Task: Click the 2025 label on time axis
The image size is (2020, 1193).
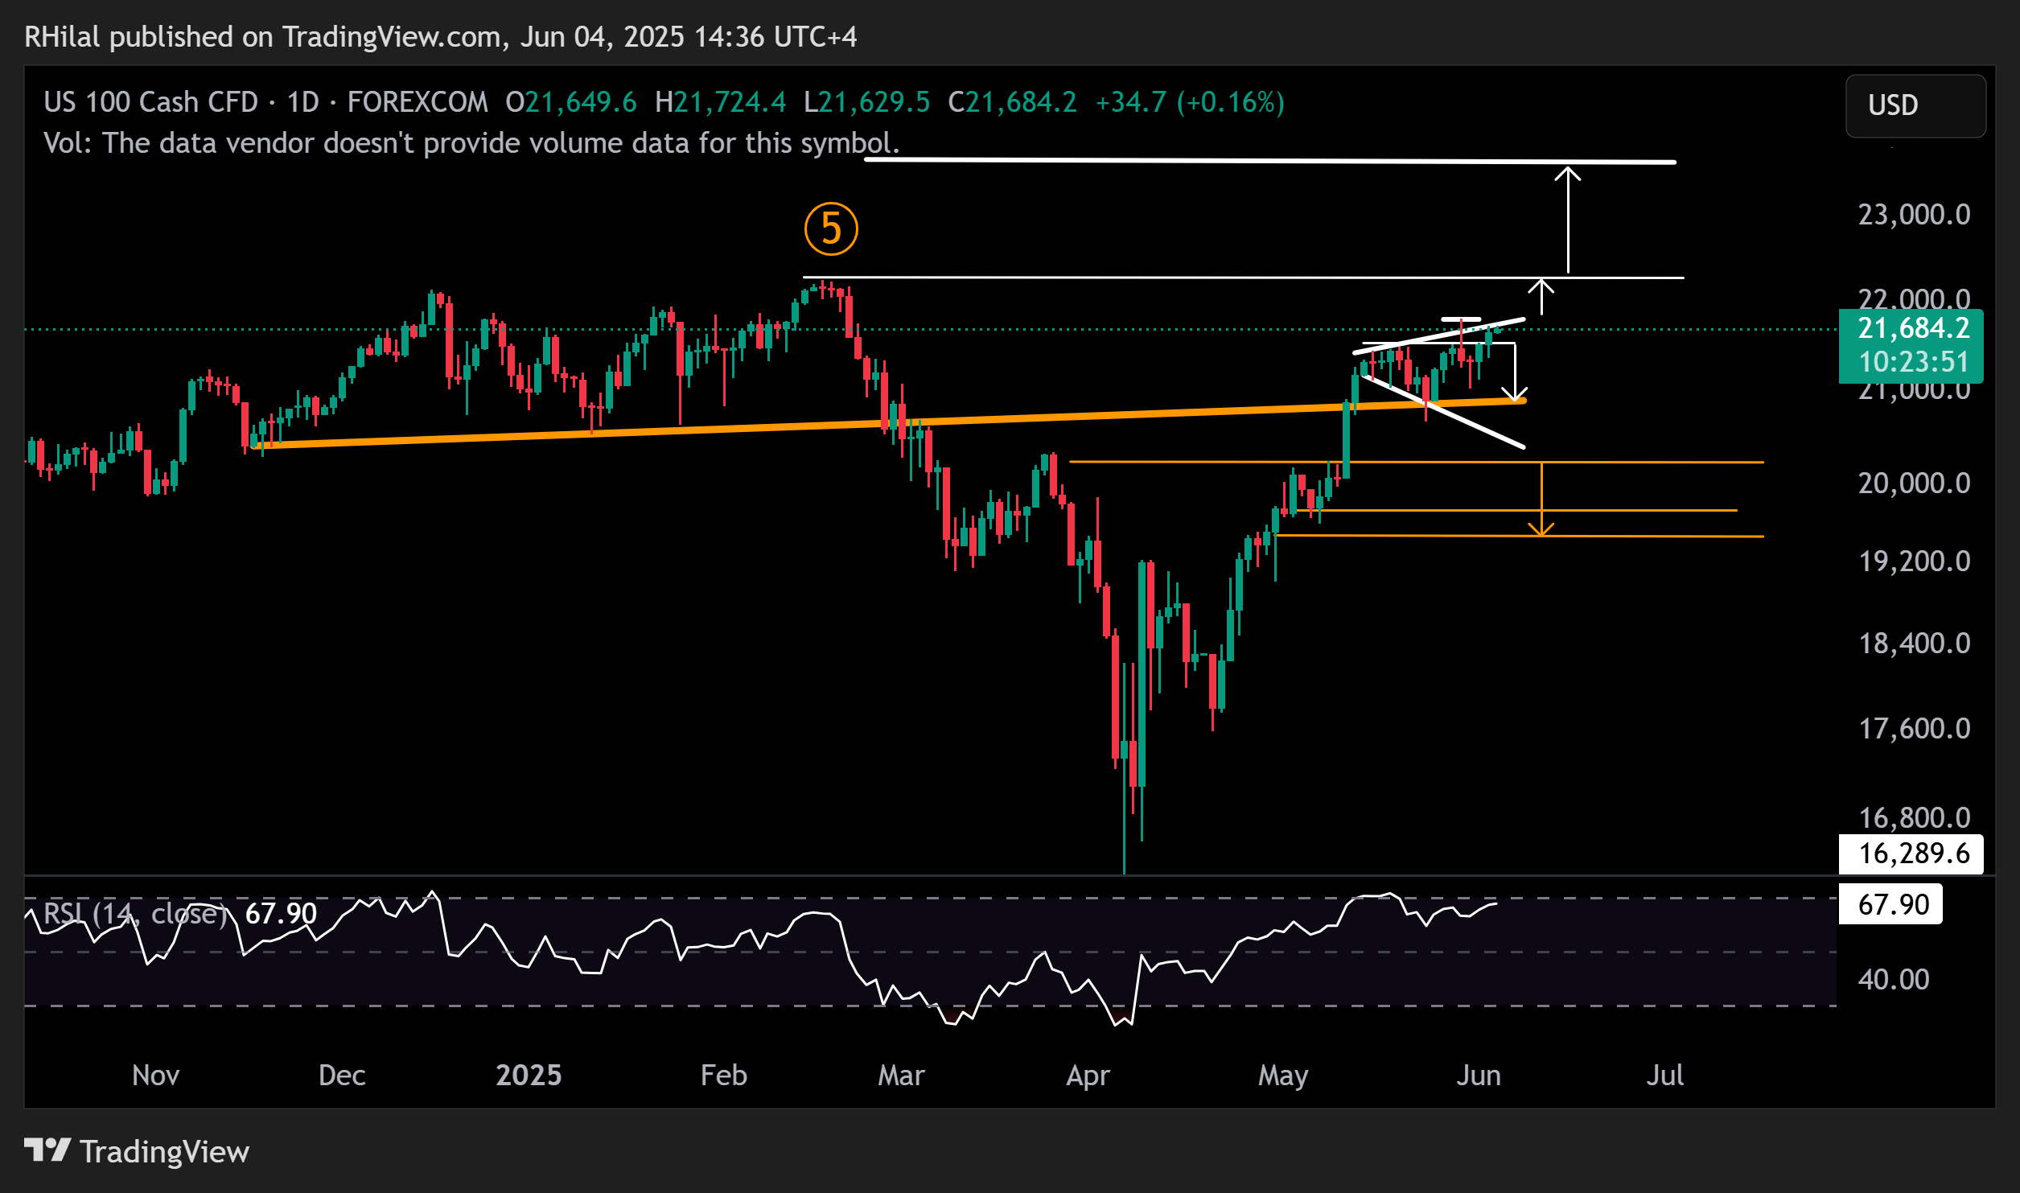Action: click(x=529, y=1075)
